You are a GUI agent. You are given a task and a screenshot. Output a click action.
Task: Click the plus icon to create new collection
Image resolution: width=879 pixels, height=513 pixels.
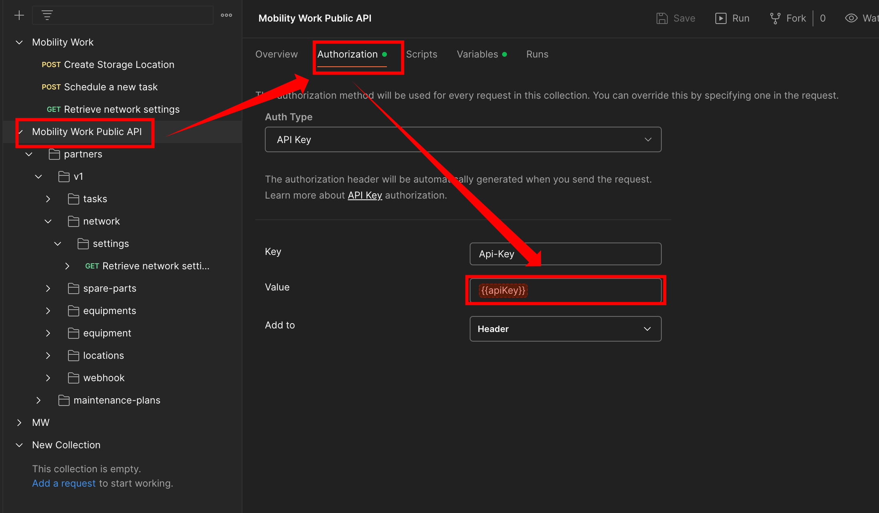tap(19, 16)
